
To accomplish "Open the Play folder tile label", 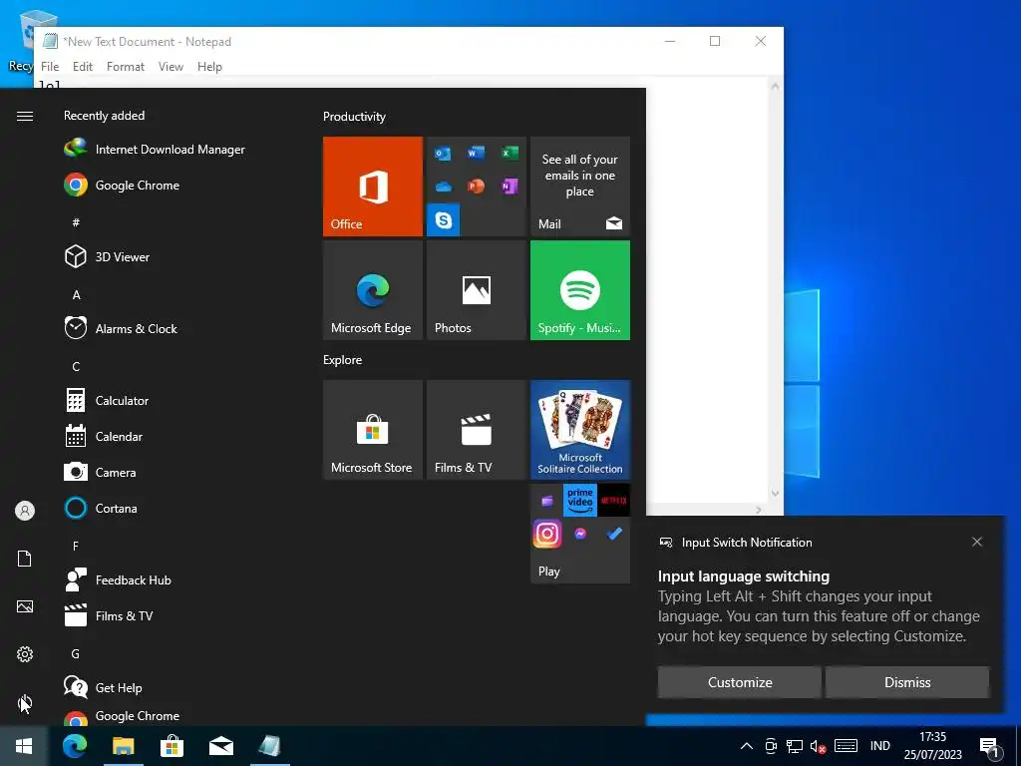I will tap(549, 572).
